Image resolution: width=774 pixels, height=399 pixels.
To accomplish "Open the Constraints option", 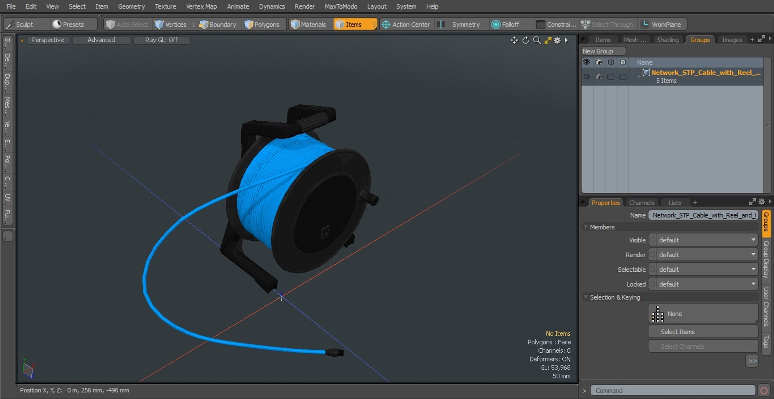I will [556, 25].
